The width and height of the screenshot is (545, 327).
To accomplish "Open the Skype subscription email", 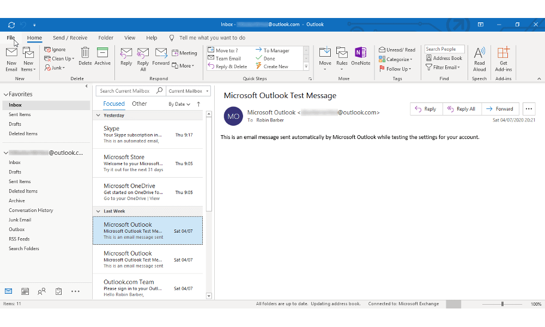I will point(148,135).
